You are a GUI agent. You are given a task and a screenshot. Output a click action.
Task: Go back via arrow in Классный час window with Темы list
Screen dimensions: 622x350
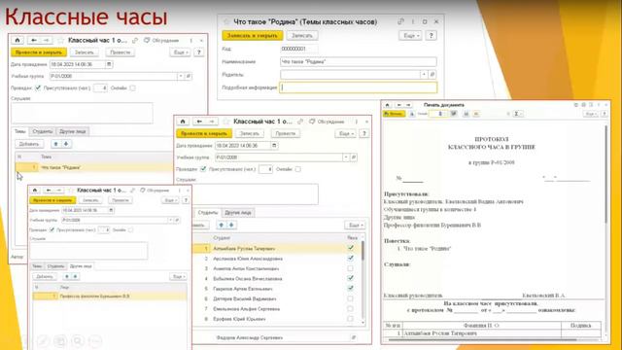[x=34, y=40]
